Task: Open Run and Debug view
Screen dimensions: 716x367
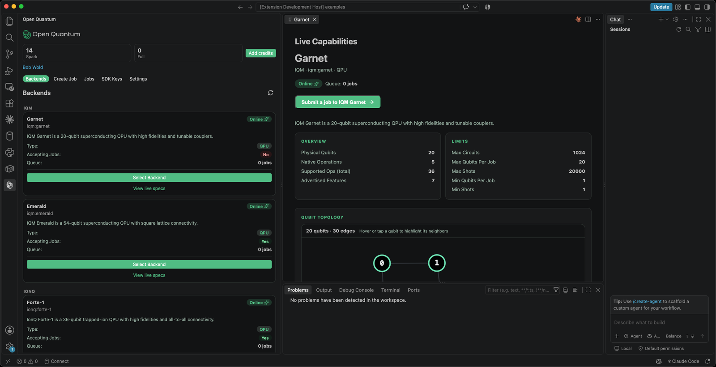Action: pyautogui.click(x=9, y=71)
